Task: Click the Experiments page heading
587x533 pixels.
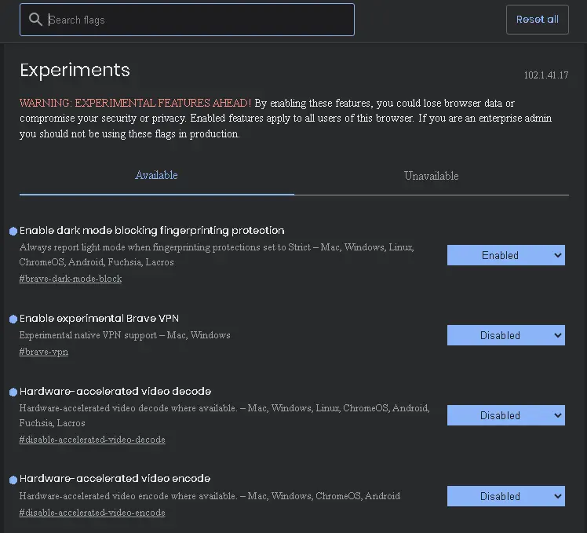Action: 75,71
